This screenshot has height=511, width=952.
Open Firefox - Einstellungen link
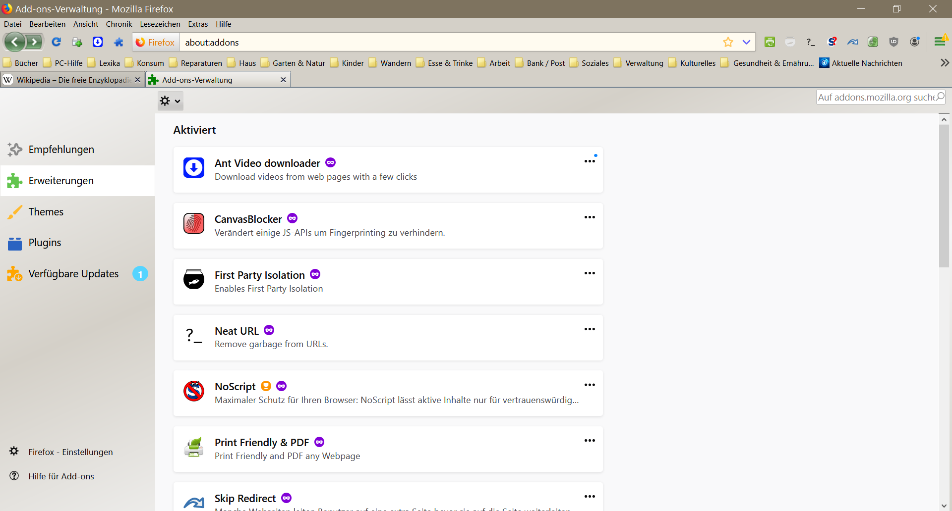[x=70, y=452]
